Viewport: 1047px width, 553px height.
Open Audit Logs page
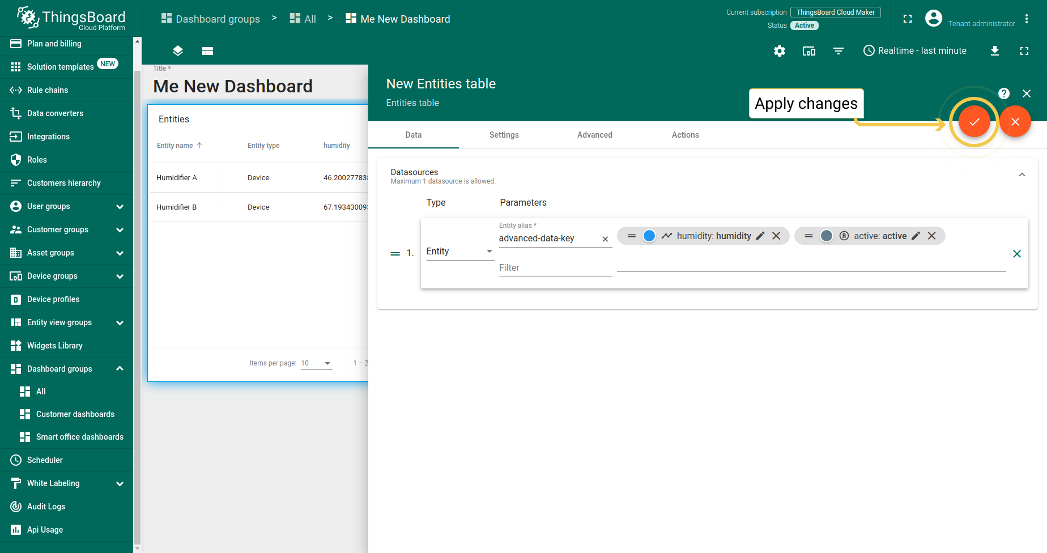pyautogui.click(x=66, y=507)
